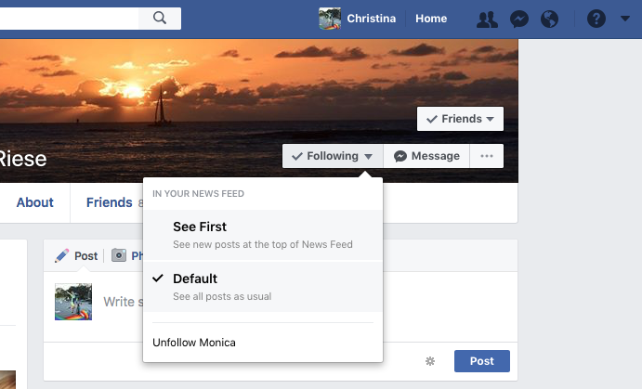
Task: Go to Home in the top bar
Action: (430, 19)
